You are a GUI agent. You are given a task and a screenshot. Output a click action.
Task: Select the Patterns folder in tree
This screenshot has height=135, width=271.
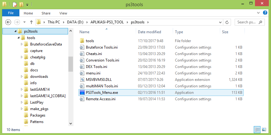coord(37,122)
